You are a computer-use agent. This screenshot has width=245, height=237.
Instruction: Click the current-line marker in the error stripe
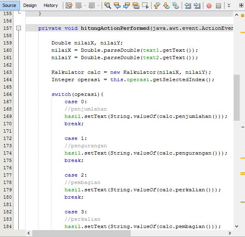click(243, 127)
